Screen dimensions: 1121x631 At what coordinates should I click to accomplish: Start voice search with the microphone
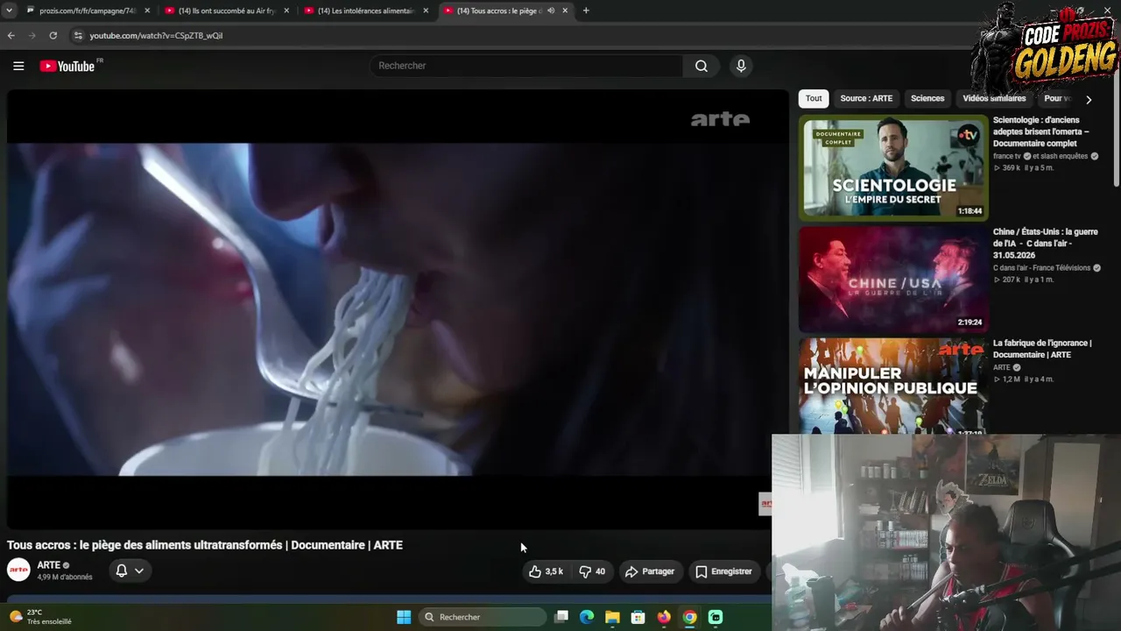(741, 66)
